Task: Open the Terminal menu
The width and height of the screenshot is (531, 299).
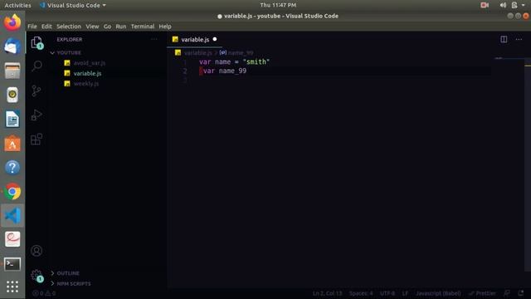Action: pos(143,27)
